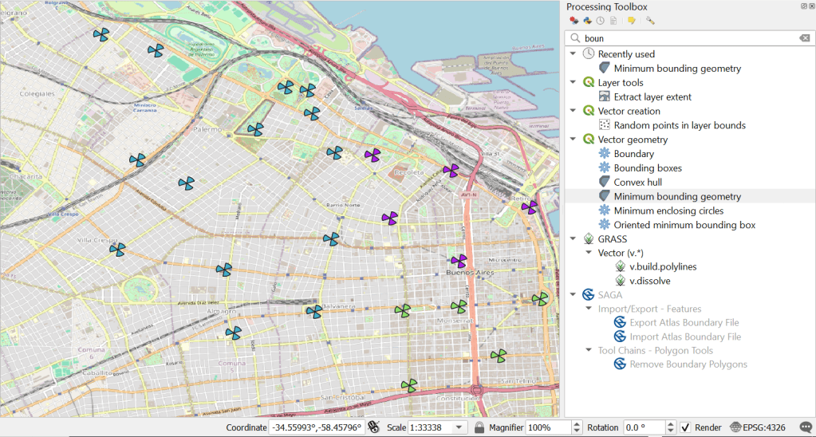816x437 pixels.
Task: Open Extract layer extent tool
Action: click(x=652, y=97)
